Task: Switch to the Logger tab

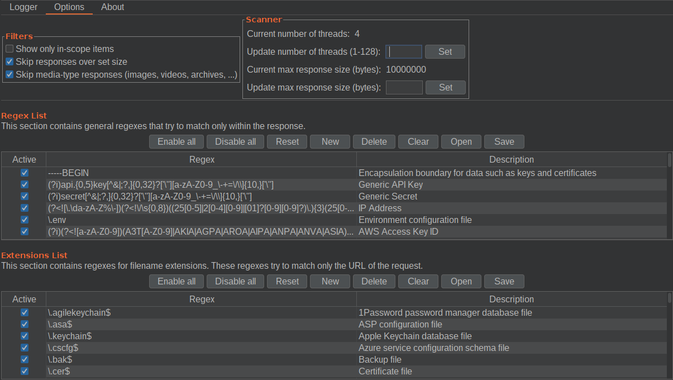Action: point(23,7)
